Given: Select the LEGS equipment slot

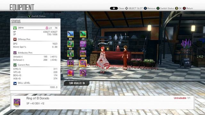Looking at the screenshot, I should click(70, 63).
